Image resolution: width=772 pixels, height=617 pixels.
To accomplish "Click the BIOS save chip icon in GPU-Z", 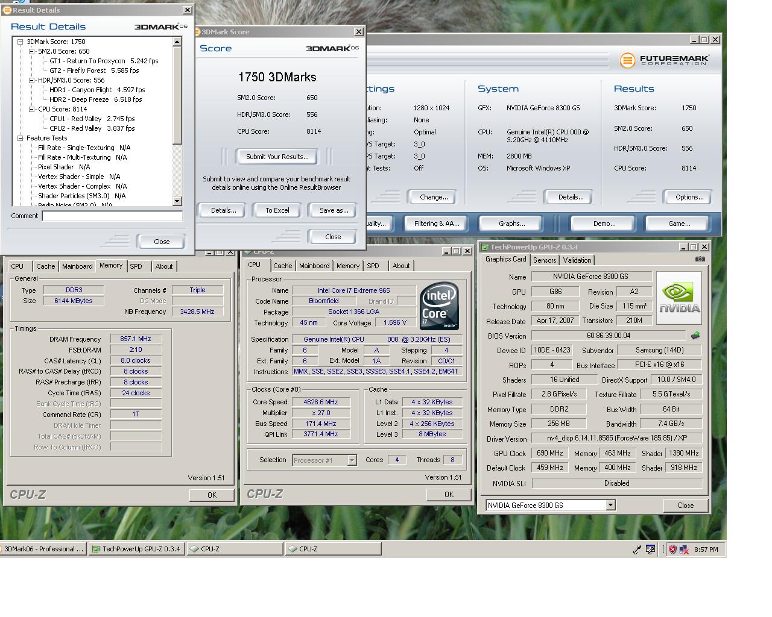I will coord(695,336).
